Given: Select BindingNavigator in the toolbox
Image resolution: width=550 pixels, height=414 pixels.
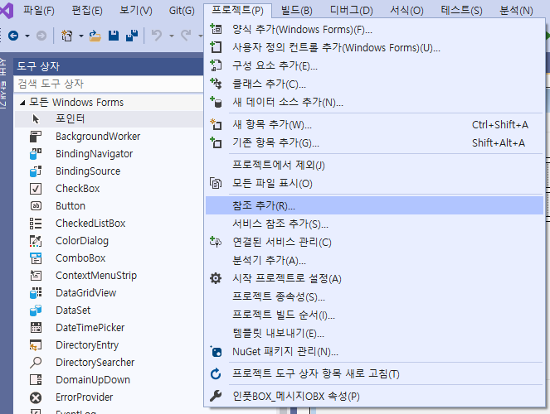Looking at the screenshot, I should pyautogui.click(x=109, y=154).
